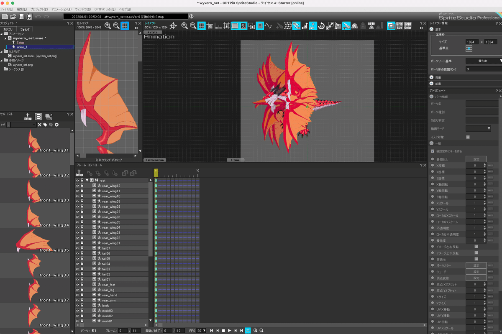Click the 設定 button for 参照セル
502x334 pixels.
click(476, 159)
